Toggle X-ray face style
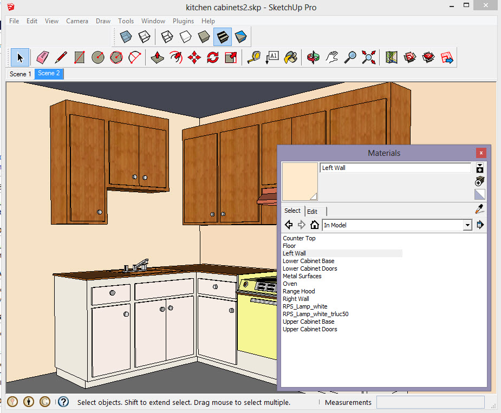 (x=126, y=37)
